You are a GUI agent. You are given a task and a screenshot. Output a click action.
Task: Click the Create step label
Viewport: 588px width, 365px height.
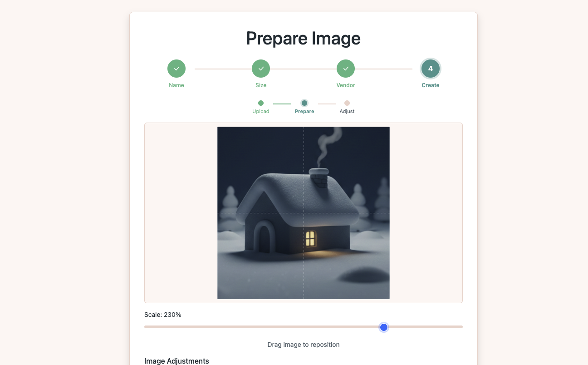[x=430, y=85]
